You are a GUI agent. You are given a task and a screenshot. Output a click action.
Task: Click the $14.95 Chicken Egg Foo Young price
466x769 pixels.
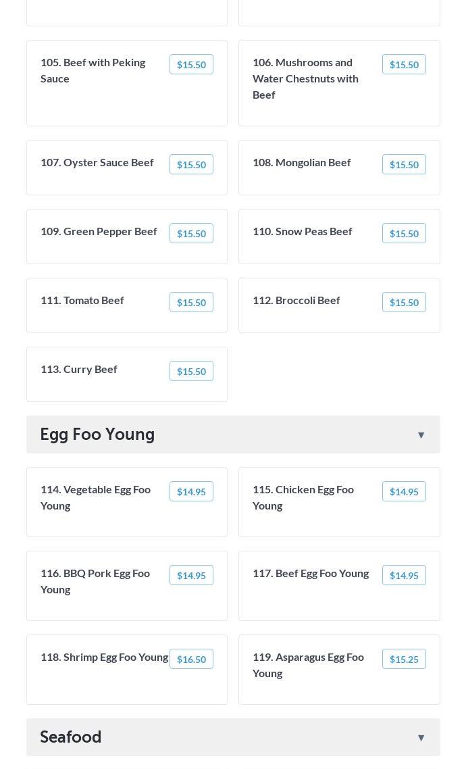tap(404, 491)
